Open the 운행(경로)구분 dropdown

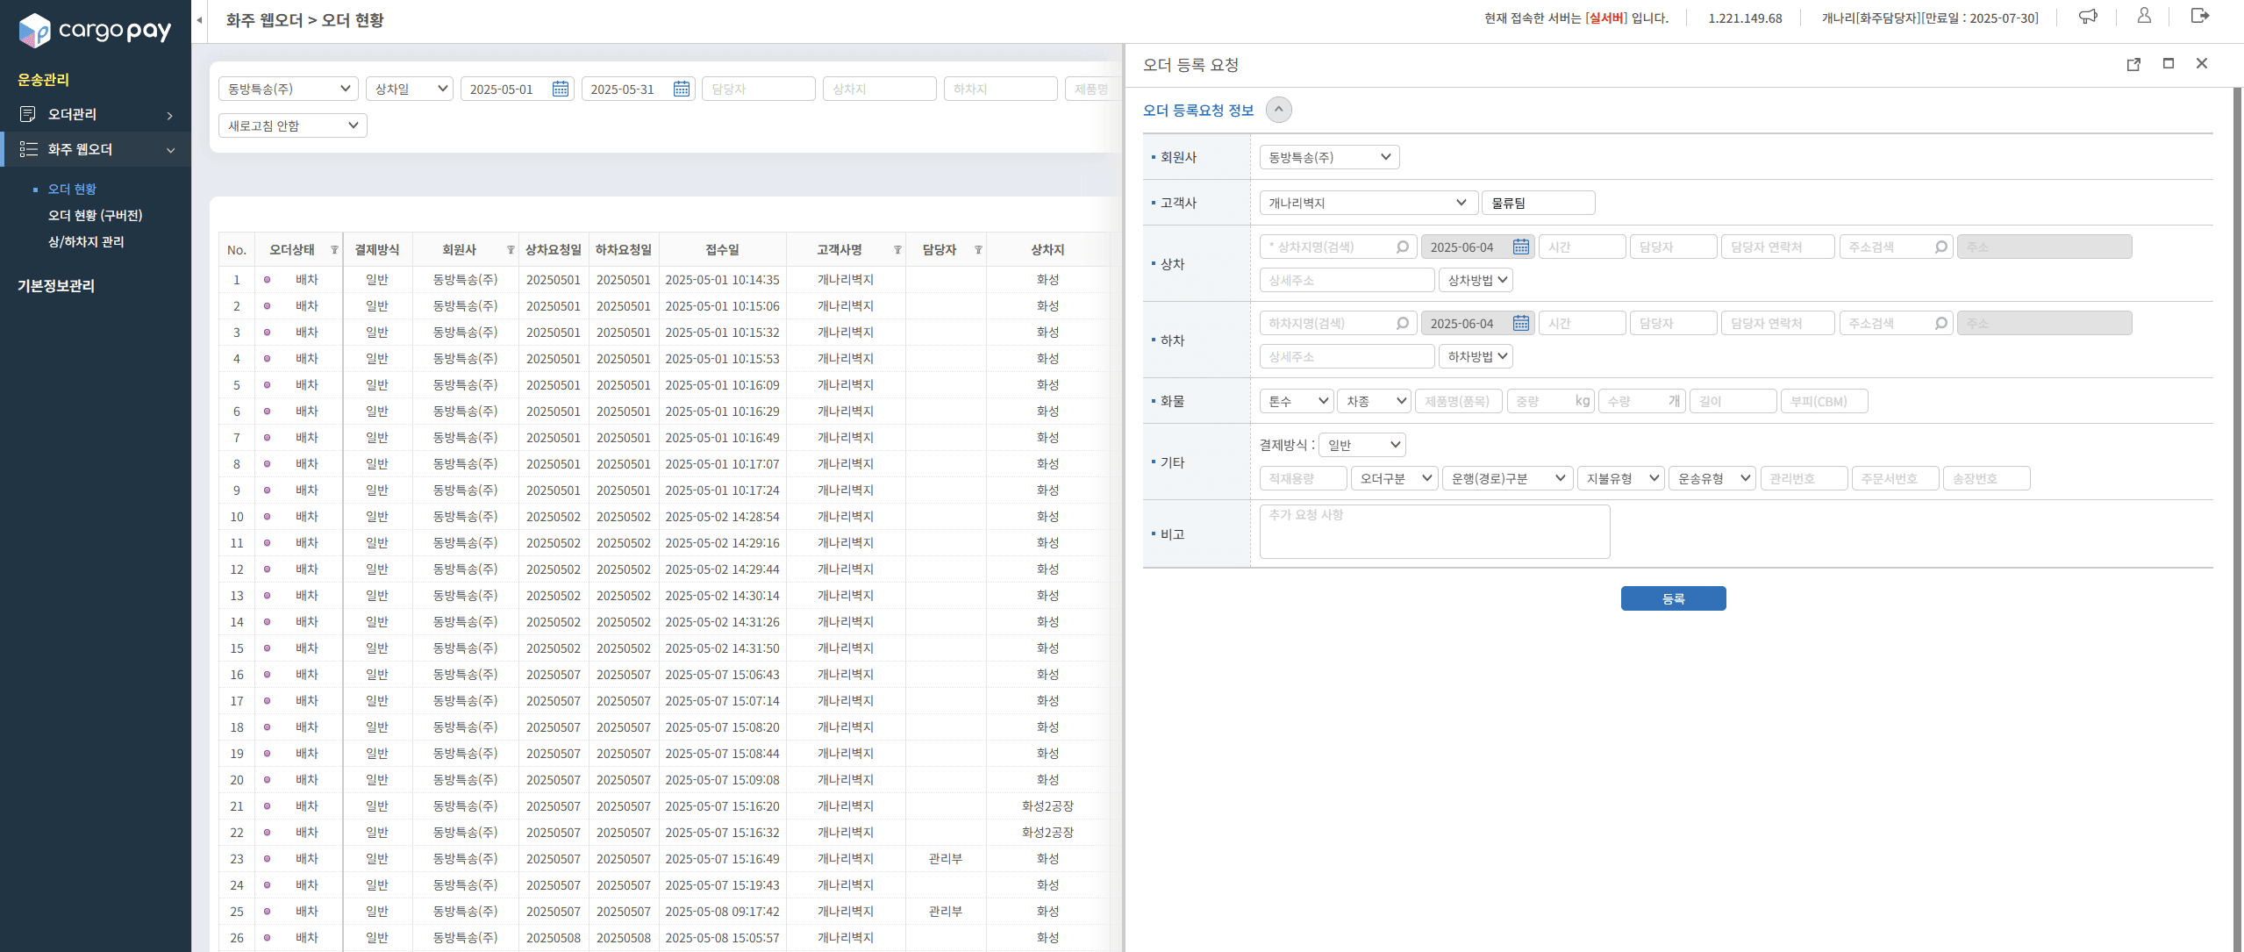1506,478
